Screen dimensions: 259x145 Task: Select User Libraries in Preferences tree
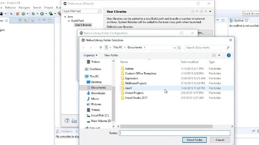click(x=83, y=25)
